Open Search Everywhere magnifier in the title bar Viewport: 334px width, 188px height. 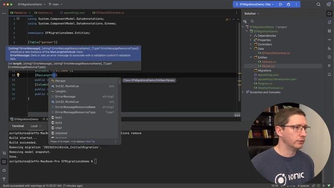pos(318,5)
